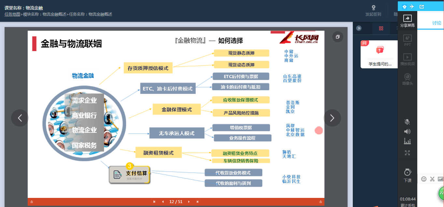Toggle the muted microphone icon
The width and height of the screenshot is (444, 207).
[x=407, y=122]
